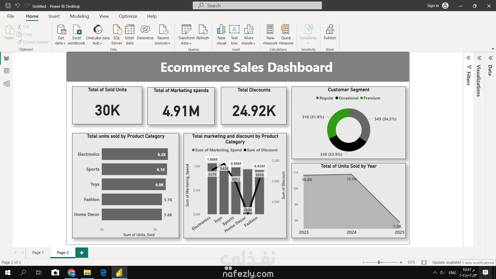This screenshot has width=496, height=279.
Task: Open Model view in left sidebar
Action: [x=7, y=84]
